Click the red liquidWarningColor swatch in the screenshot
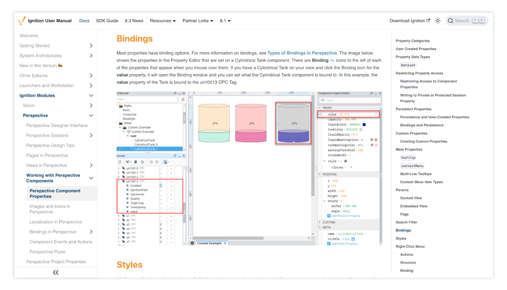 (x=376, y=140)
